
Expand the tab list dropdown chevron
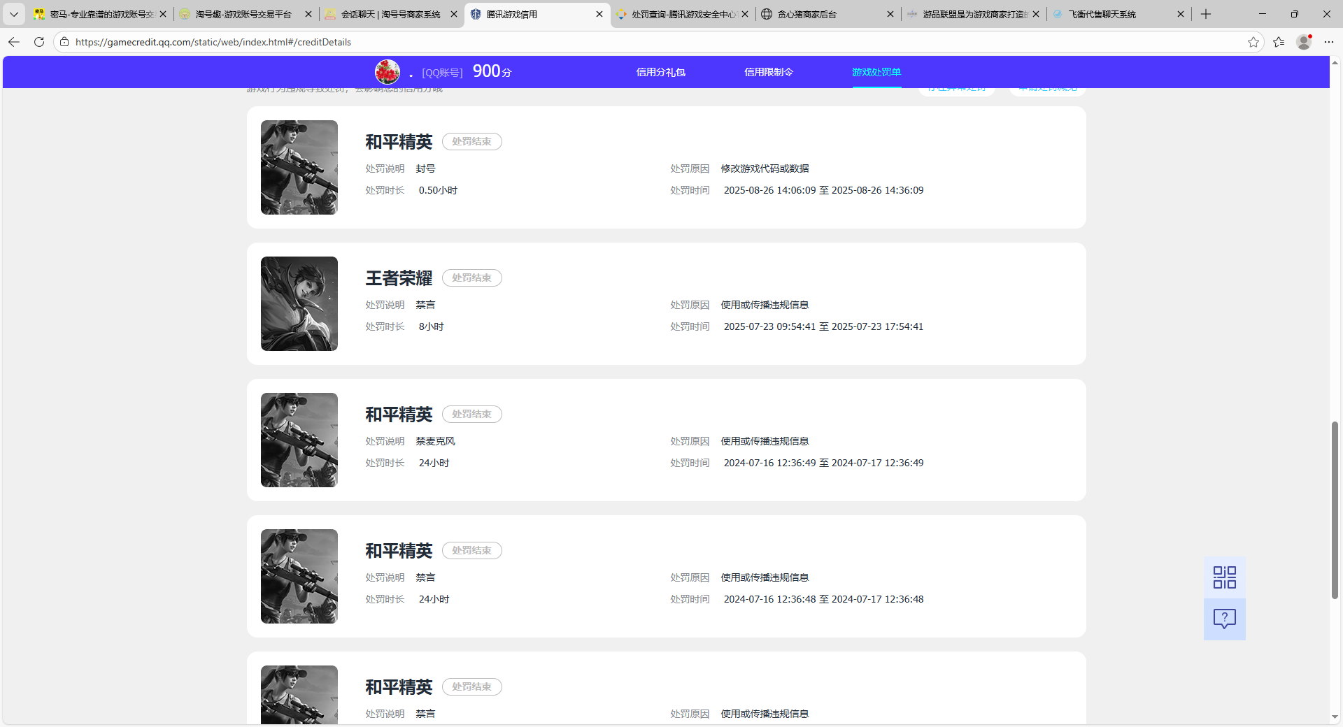coord(13,14)
